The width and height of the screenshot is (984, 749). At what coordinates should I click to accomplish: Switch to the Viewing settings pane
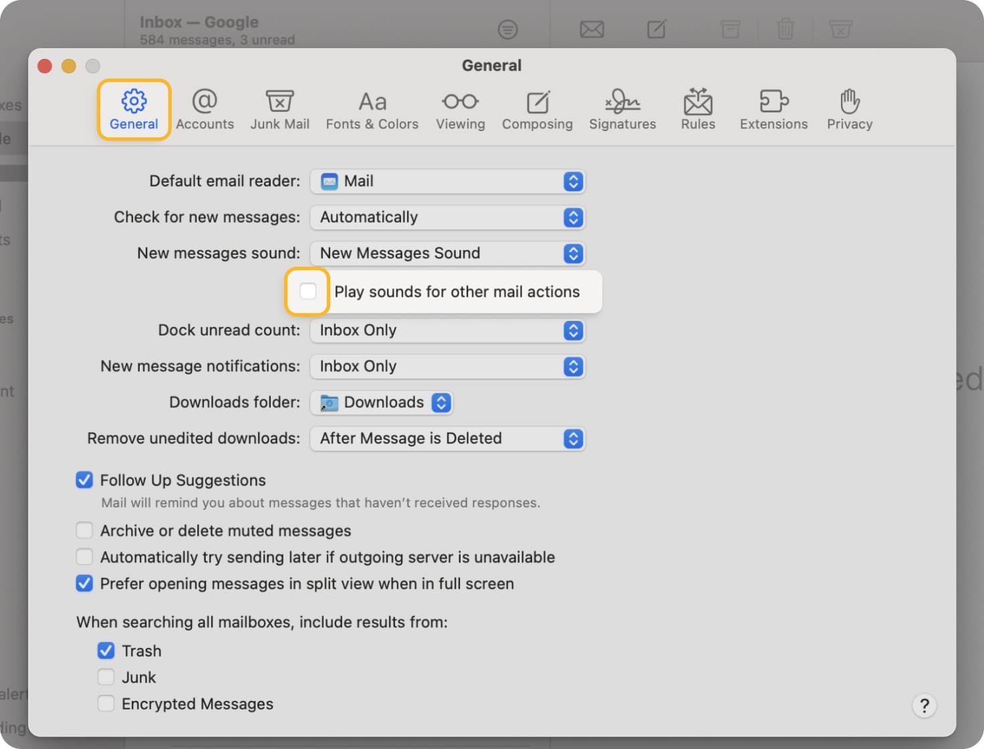click(x=460, y=109)
